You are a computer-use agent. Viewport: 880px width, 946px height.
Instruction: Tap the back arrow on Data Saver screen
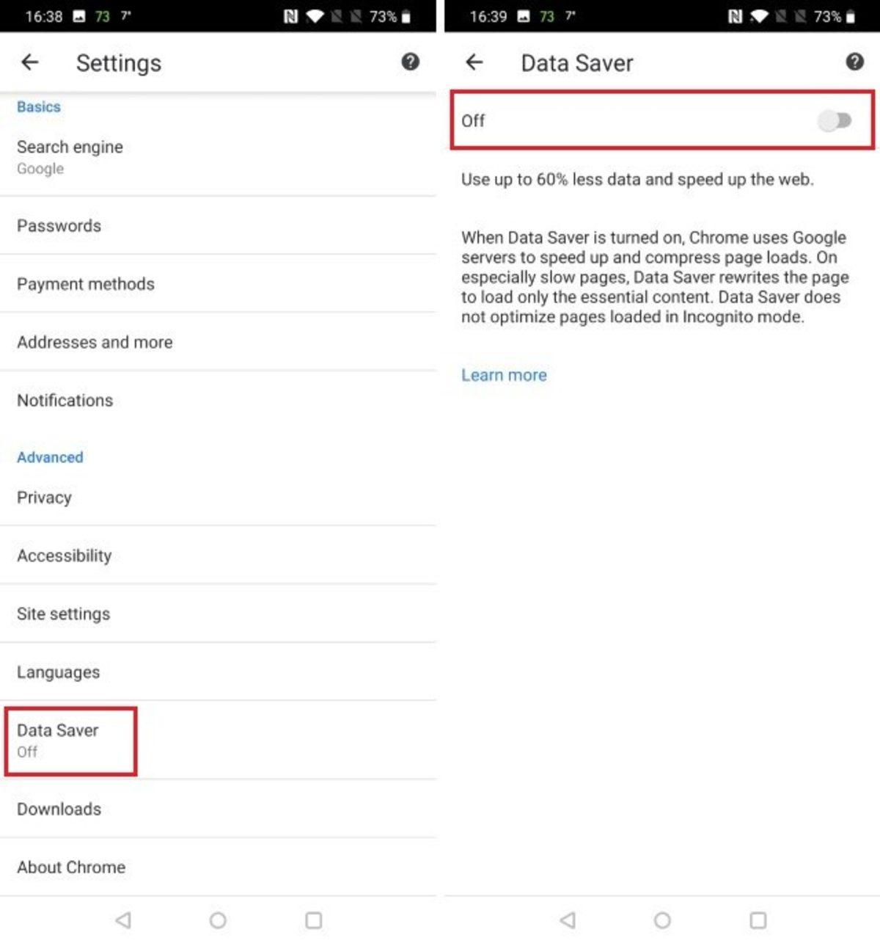point(475,62)
